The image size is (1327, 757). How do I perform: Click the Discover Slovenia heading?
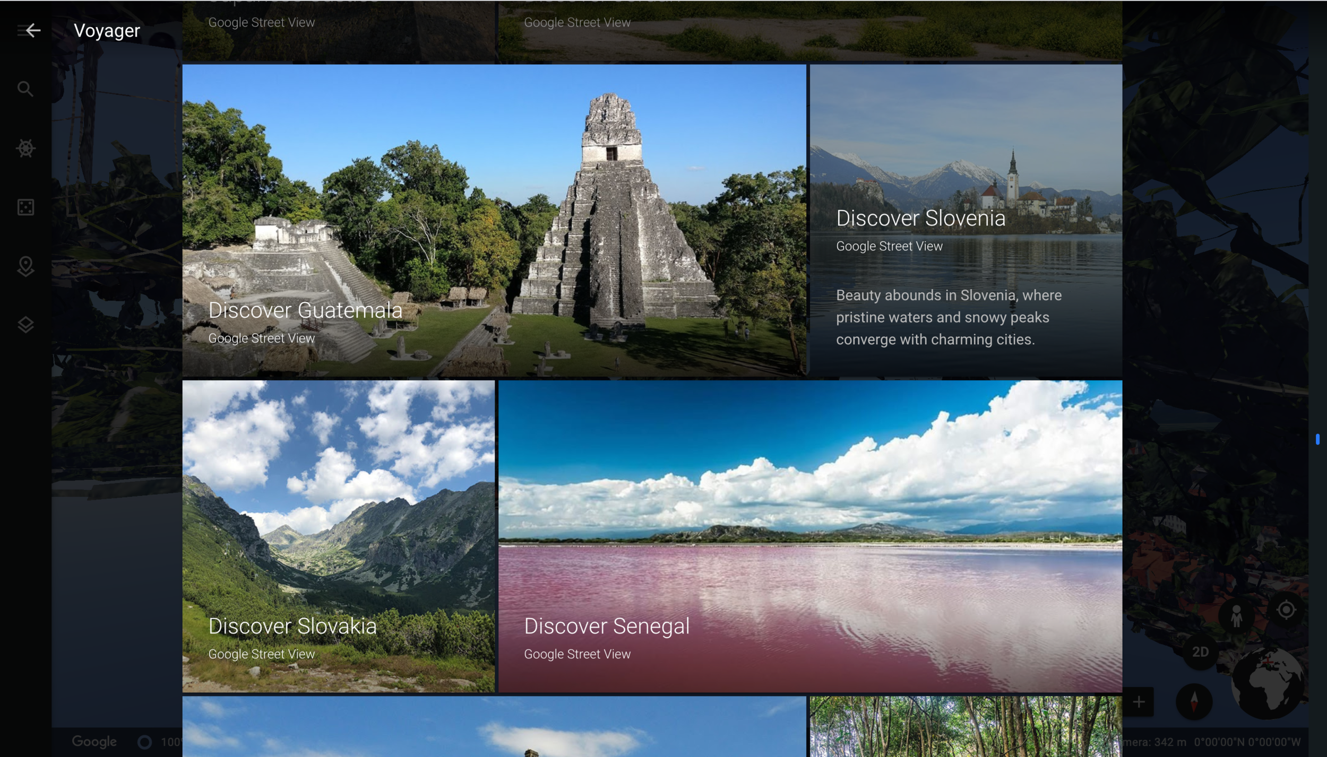920,218
